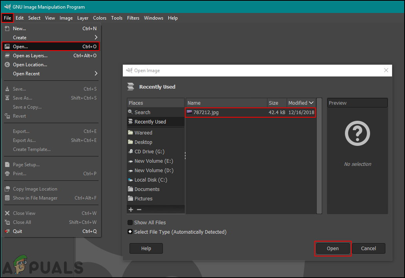Expand the Open Recent submenu

coord(96,74)
